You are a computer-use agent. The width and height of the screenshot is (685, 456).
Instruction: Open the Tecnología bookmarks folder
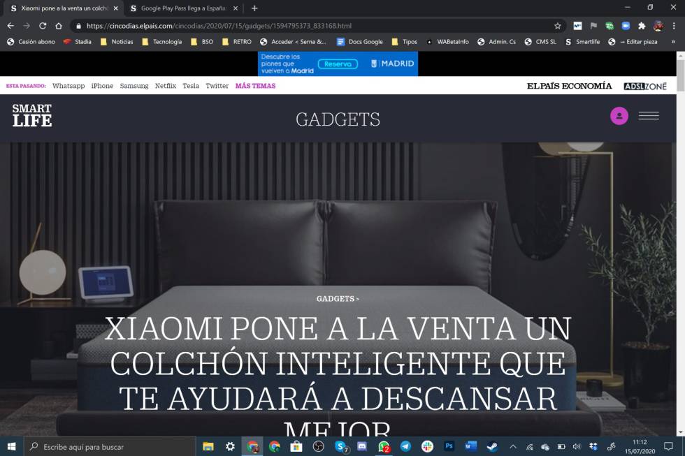pos(161,42)
